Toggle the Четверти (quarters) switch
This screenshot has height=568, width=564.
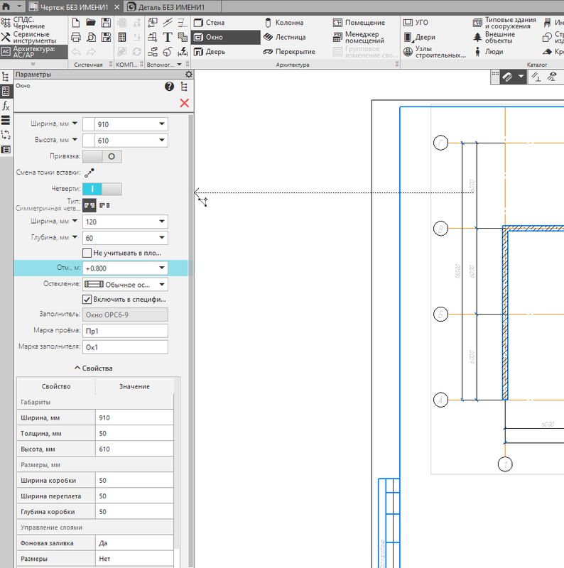point(102,189)
